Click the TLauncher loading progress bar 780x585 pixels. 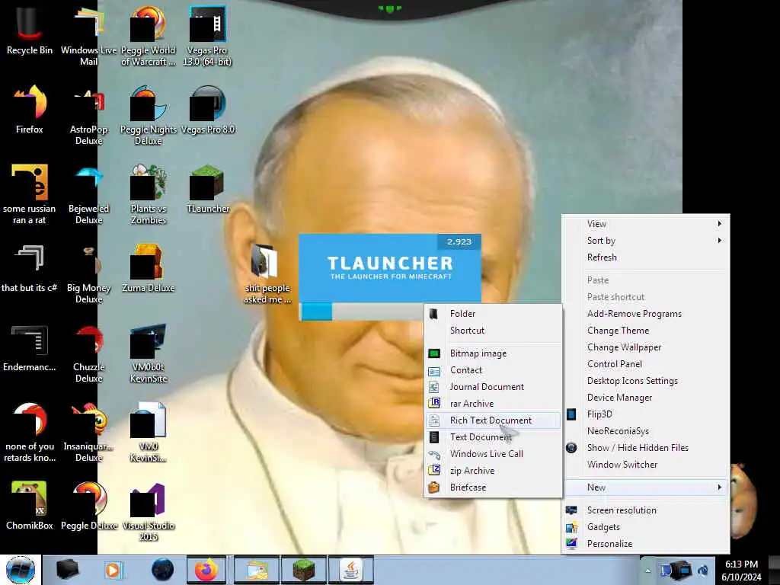[362, 312]
